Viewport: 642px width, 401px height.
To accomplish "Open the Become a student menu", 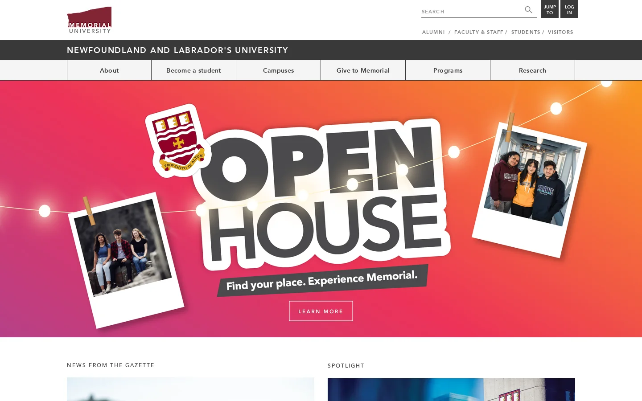I will tap(193, 70).
